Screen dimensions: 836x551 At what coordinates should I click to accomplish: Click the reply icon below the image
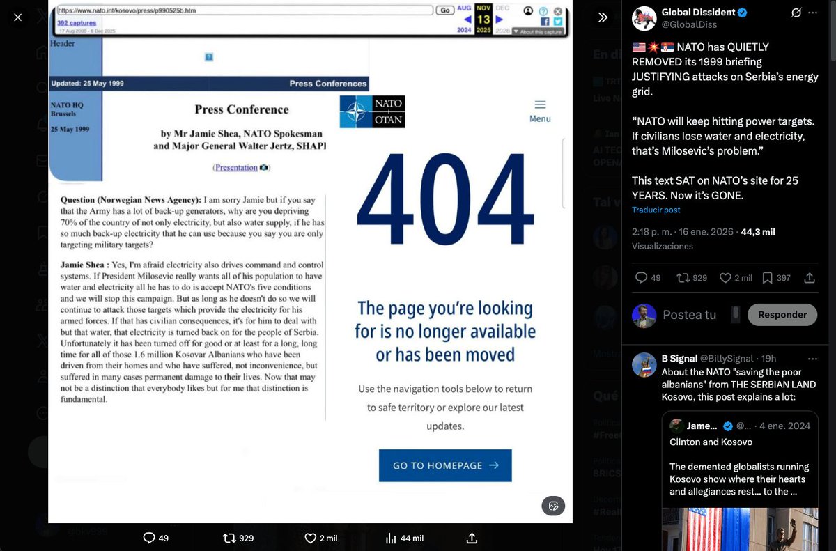[148, 538]
